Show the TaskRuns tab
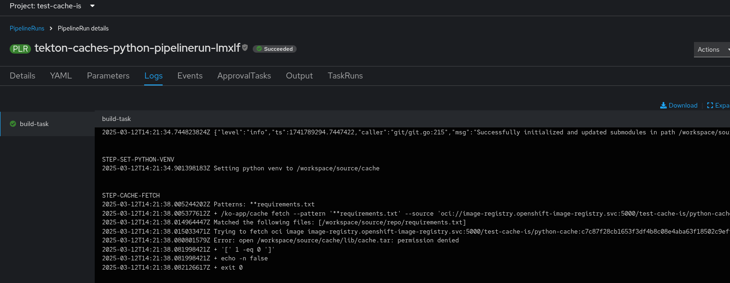The image size is (730, 283). tap(345, 76)
